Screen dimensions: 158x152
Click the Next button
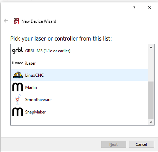click(x=113, y=144)
